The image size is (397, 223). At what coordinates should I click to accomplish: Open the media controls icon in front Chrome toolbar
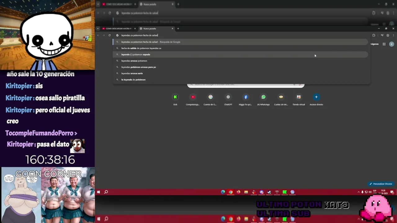coord(382,35)
